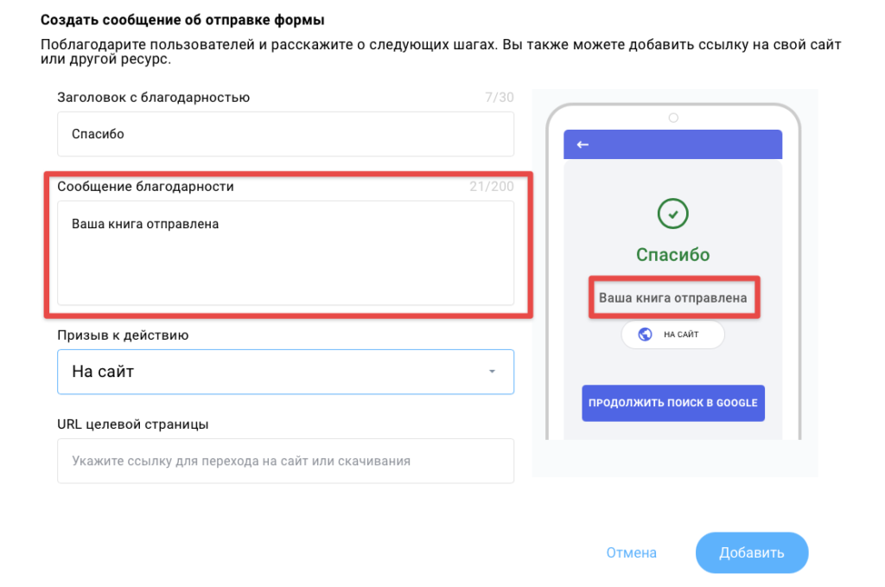Click the globe icon on НА САЙТ button
The width and height of the screenshot is (885, 587).
point(645,335)
